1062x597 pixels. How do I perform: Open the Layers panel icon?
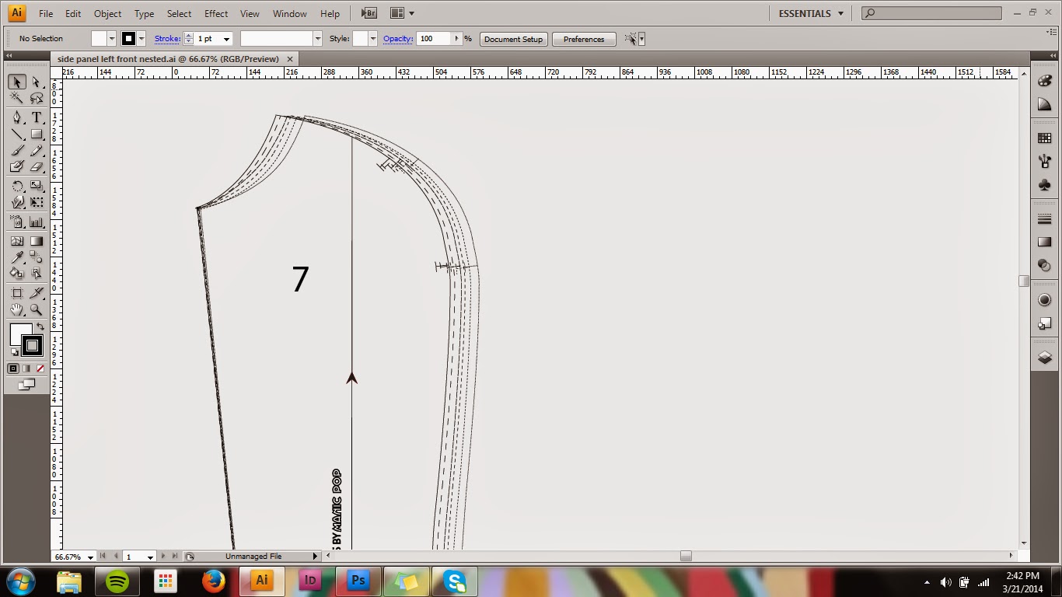click(1044, 357)
